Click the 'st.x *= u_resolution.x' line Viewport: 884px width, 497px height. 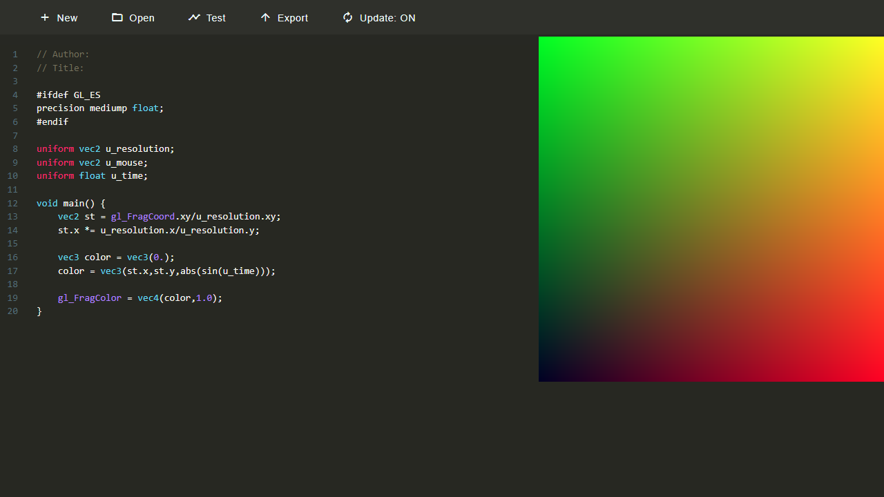159,231
